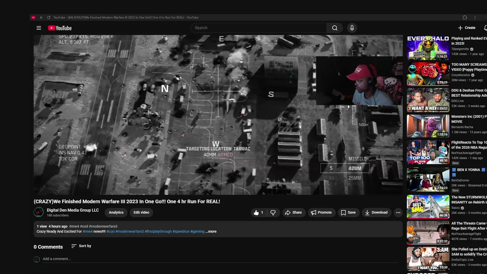Open DDG Live relationship video thumbnail
Image resolution: width=487 pixels, height=274 pixels.
428,100
